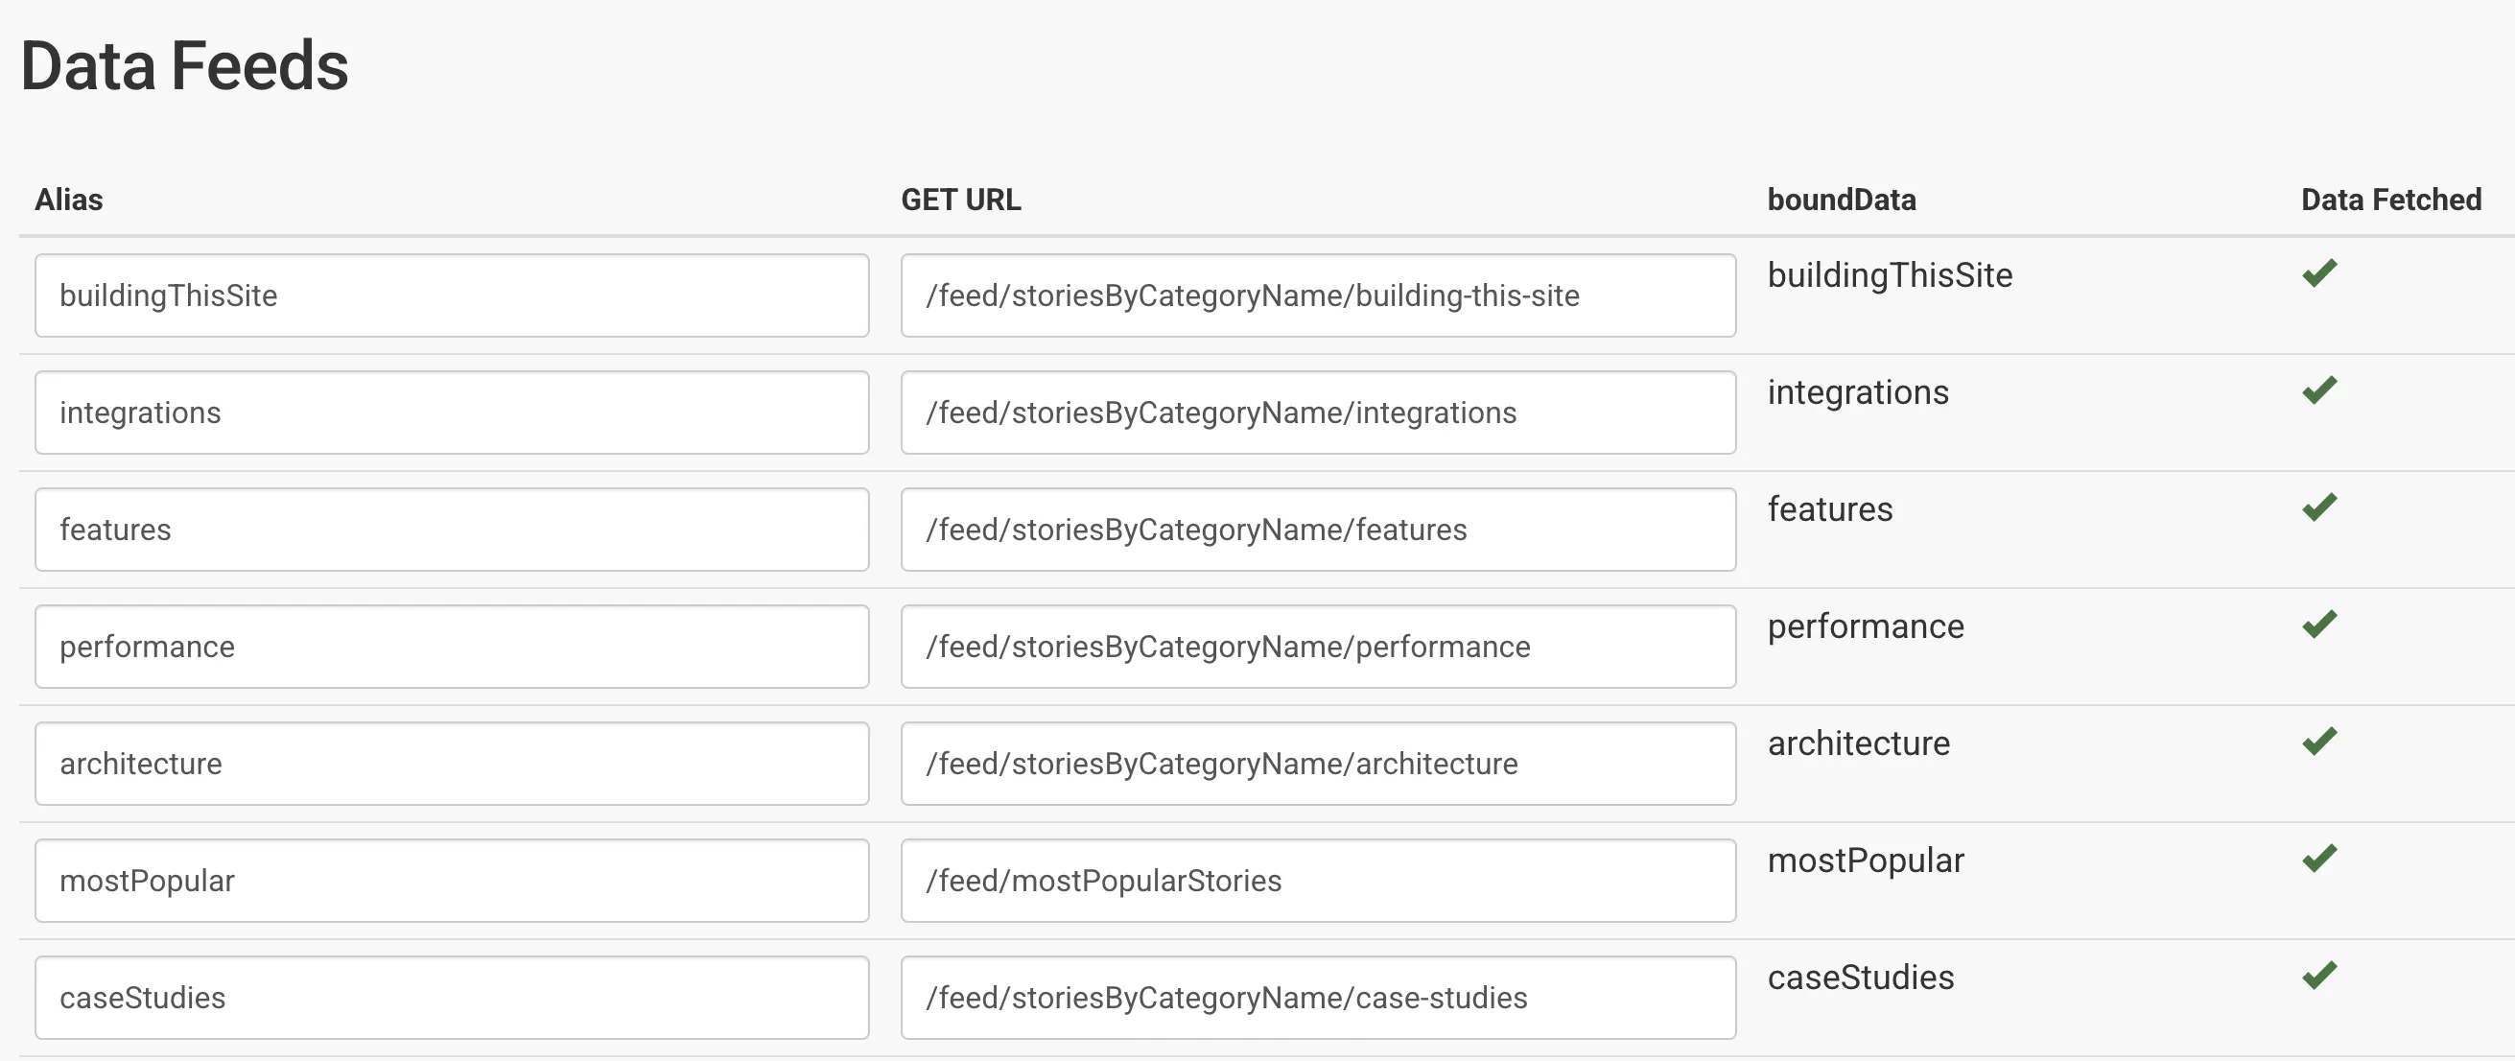This screenshot has height=1061, width=2515.
Task: Click the buildingThisSite data fetched checkmark
Action: pyautogui.click(x=2318, y=273)
